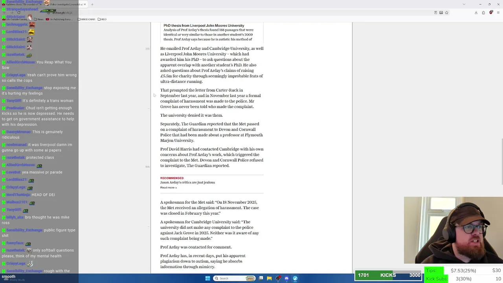Image resolution: width=503 pixels, height=283 pixels.
Task: Click the chat message 'protected class'
Action: (40, 157)
